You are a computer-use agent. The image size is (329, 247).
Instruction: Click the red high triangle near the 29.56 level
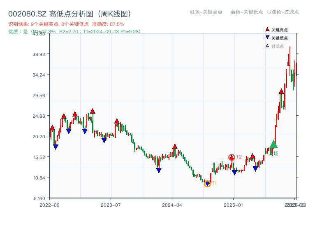(281, 91)
